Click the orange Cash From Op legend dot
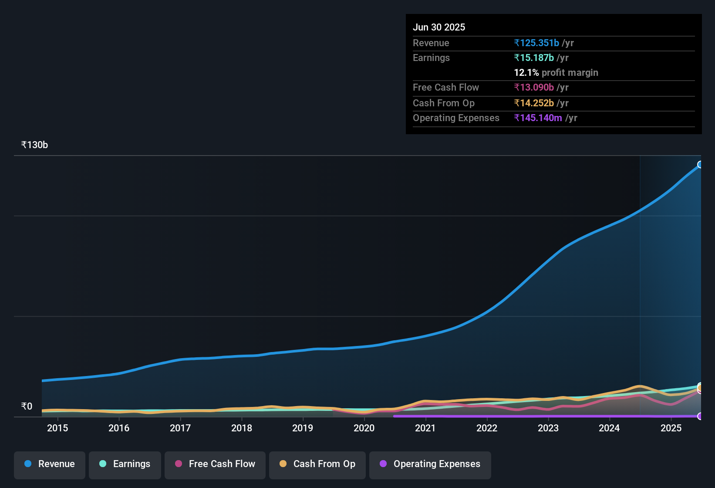The height and width of the screenshot is (488, 715). pos(283,464)
